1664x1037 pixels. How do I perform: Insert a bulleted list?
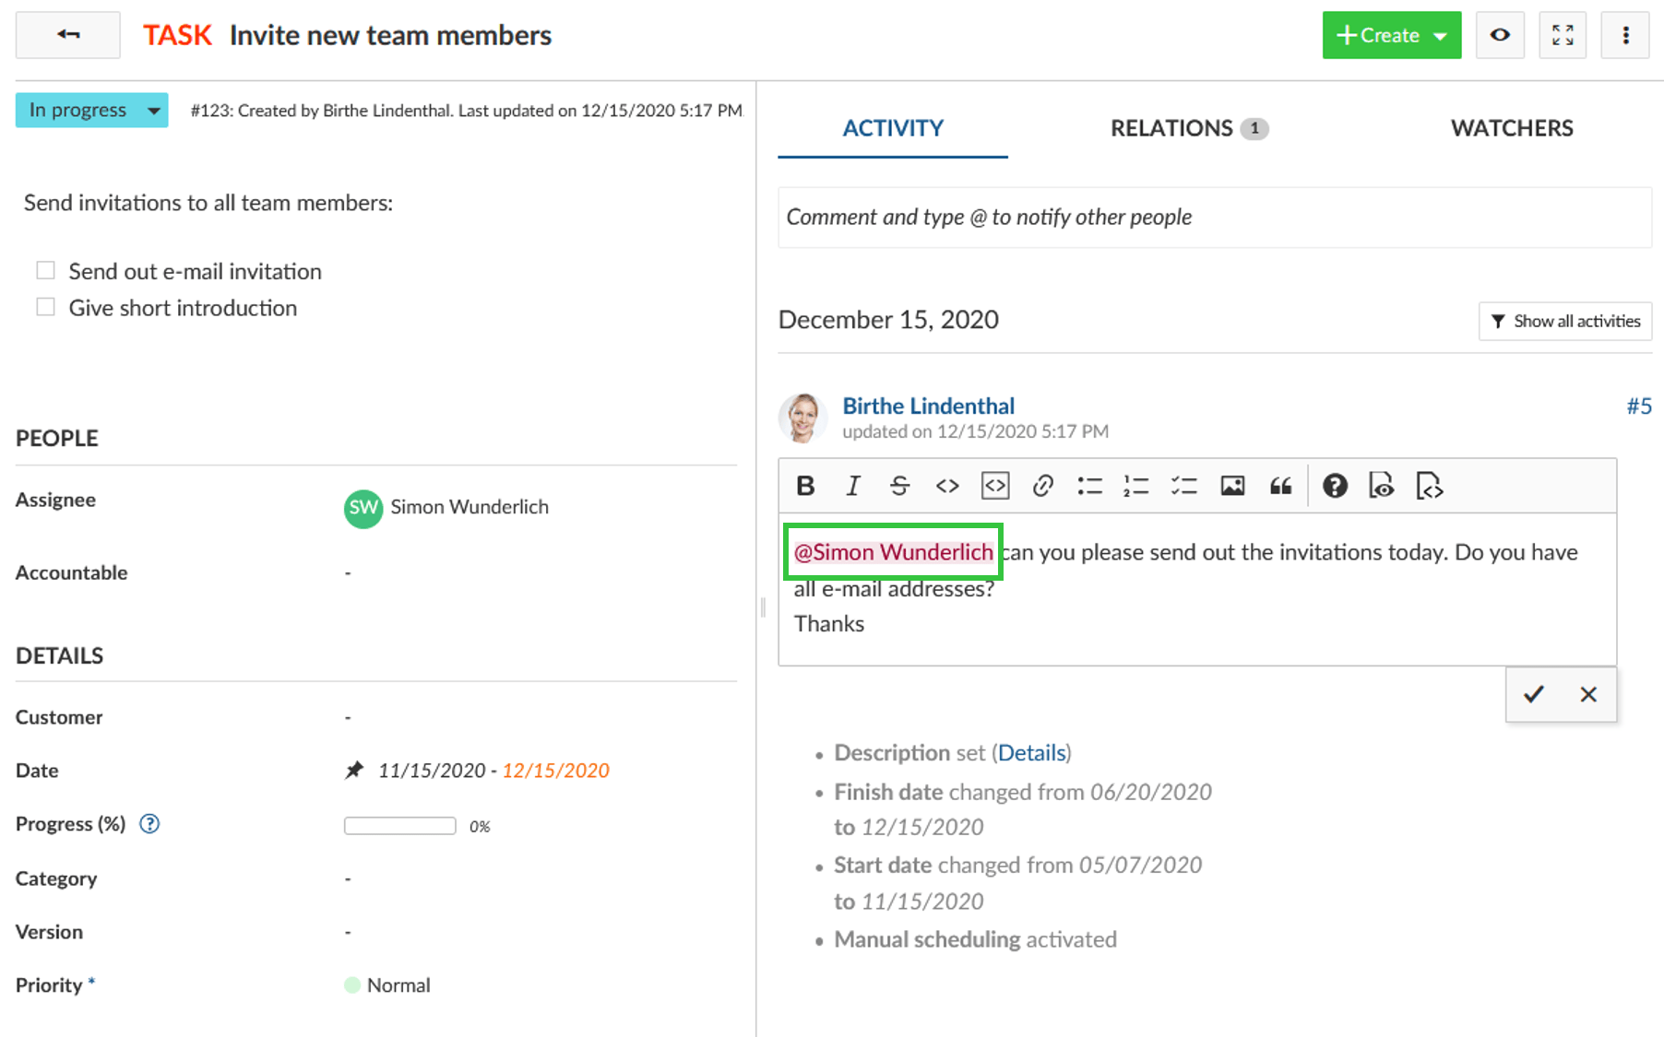click(x=1089, y=486)
